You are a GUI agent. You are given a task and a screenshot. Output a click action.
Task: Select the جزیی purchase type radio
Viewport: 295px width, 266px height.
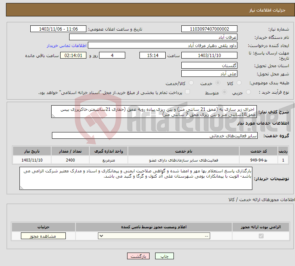(248, 92)
